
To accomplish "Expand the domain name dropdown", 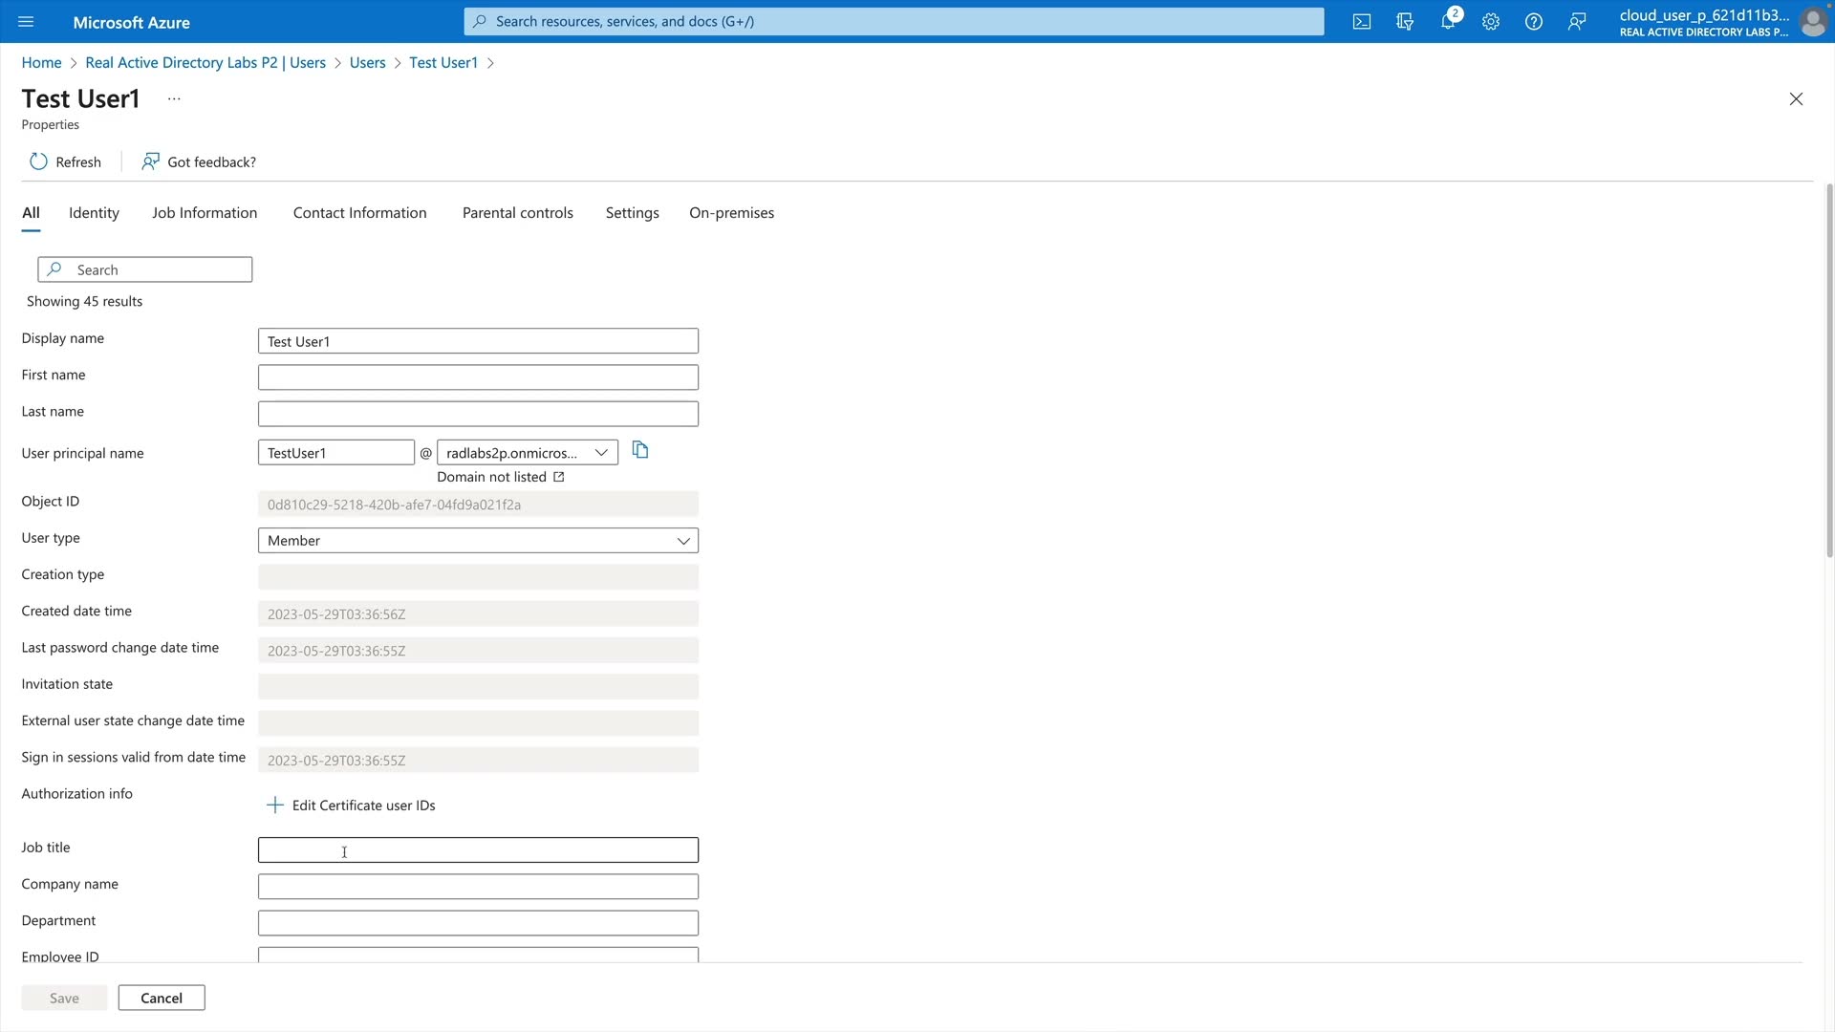I will [x=528, y=453].
